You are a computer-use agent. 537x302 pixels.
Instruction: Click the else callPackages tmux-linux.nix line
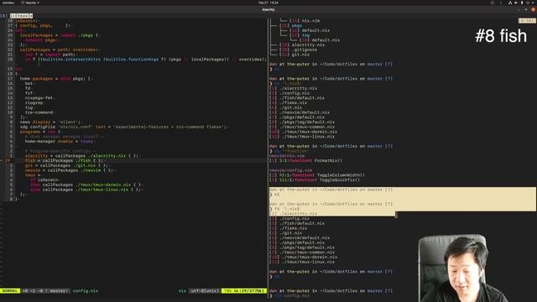(x=85, y=190)
